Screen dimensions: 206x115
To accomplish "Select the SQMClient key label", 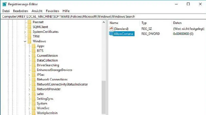I will click(40, 27).
